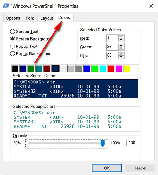Click the Selected Screen Colors preview

pyautogui.click(x=75, y=89)
